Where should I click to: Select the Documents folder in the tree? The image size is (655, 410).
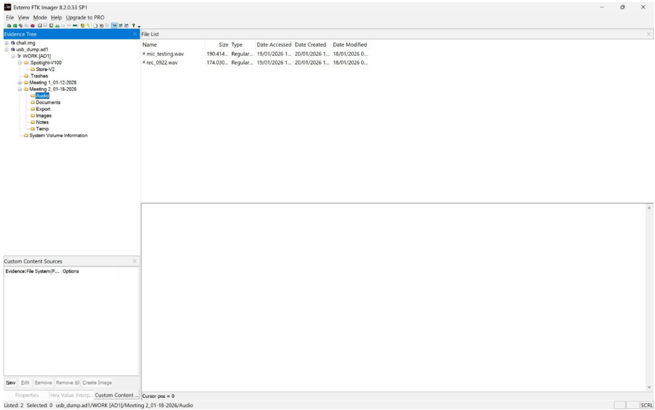tap(48, 102)
